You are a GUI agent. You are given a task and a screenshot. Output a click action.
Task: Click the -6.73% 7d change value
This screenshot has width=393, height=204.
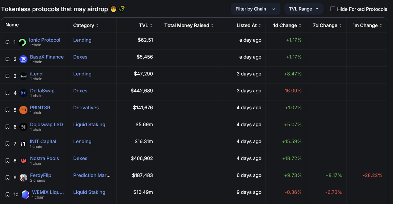334,192
